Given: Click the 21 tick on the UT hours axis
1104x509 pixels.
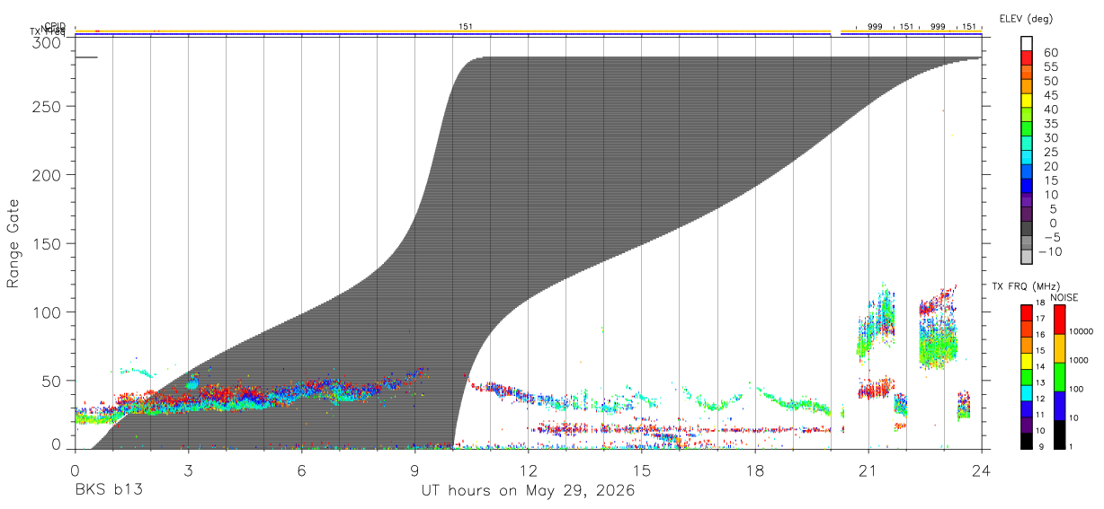Looking at the screenshot, I should (x=868, y=470).
